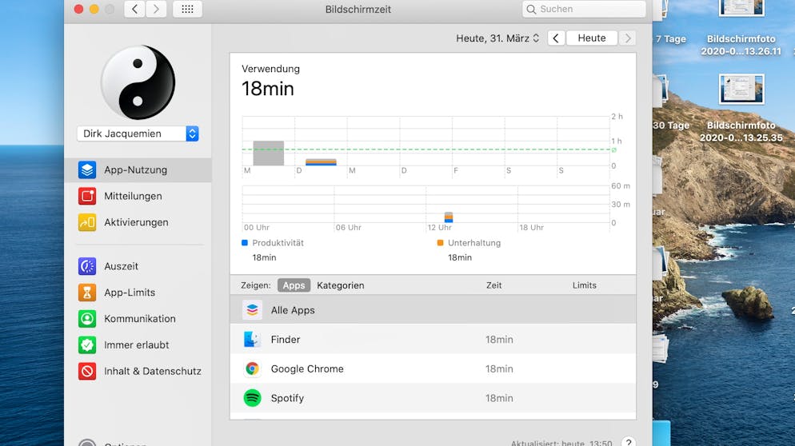Select the Google Chrome row text

point(307,369)
